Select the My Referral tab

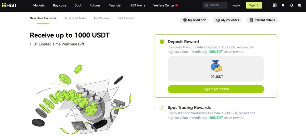[x=102, y=18]
